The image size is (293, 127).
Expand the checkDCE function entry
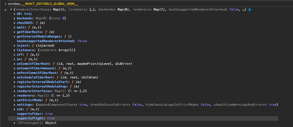click(x=15, y=23)
